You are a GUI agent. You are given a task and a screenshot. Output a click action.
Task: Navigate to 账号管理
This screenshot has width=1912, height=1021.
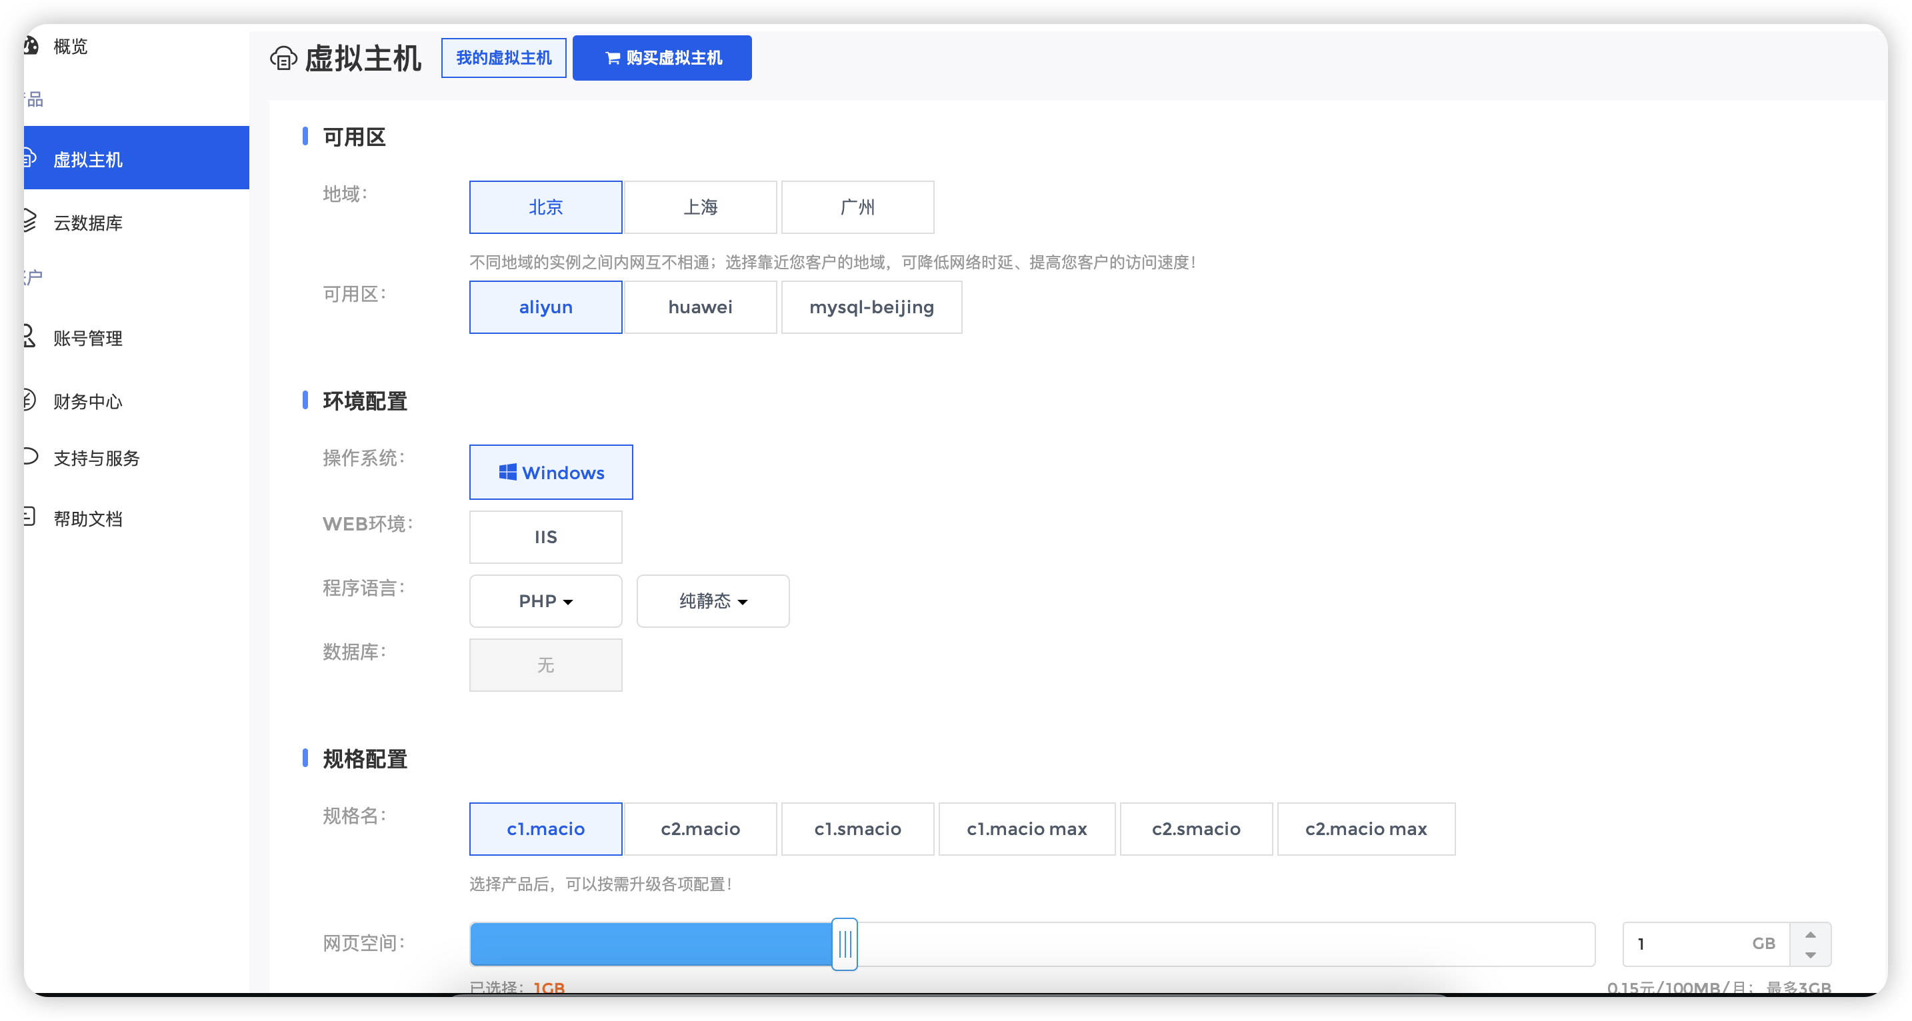point(87,339)
